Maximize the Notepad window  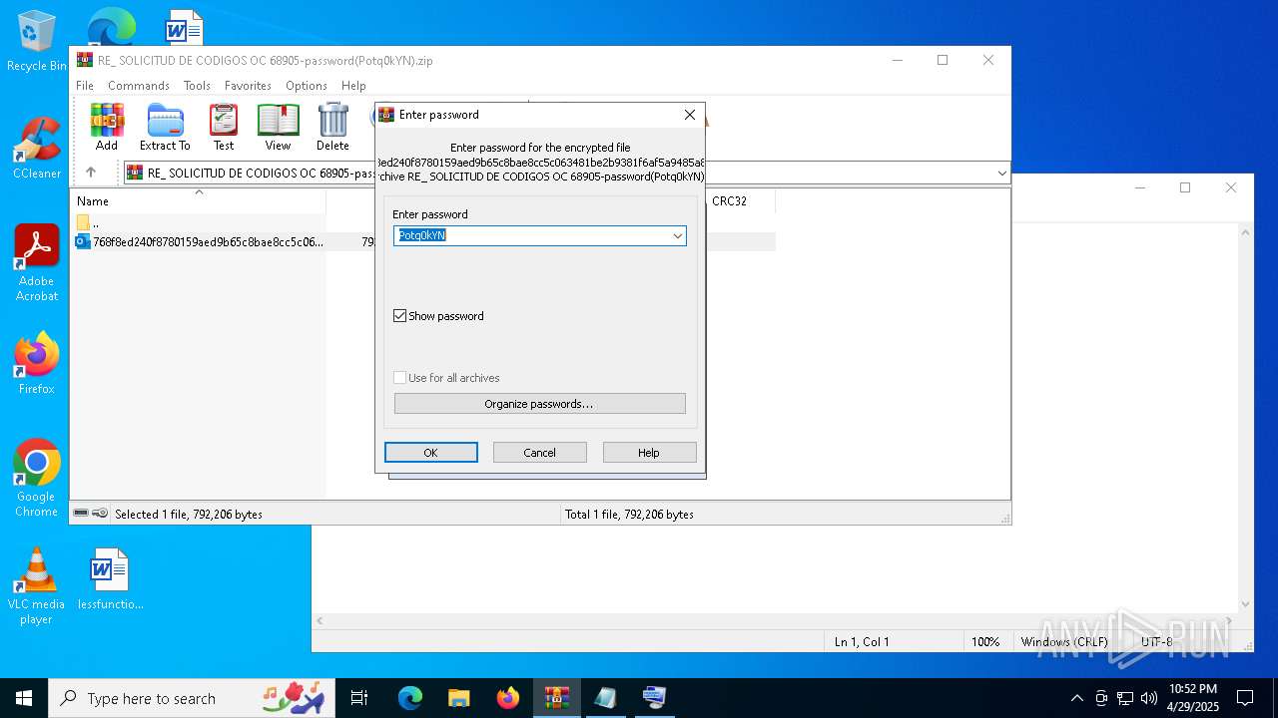[1185, 187]
